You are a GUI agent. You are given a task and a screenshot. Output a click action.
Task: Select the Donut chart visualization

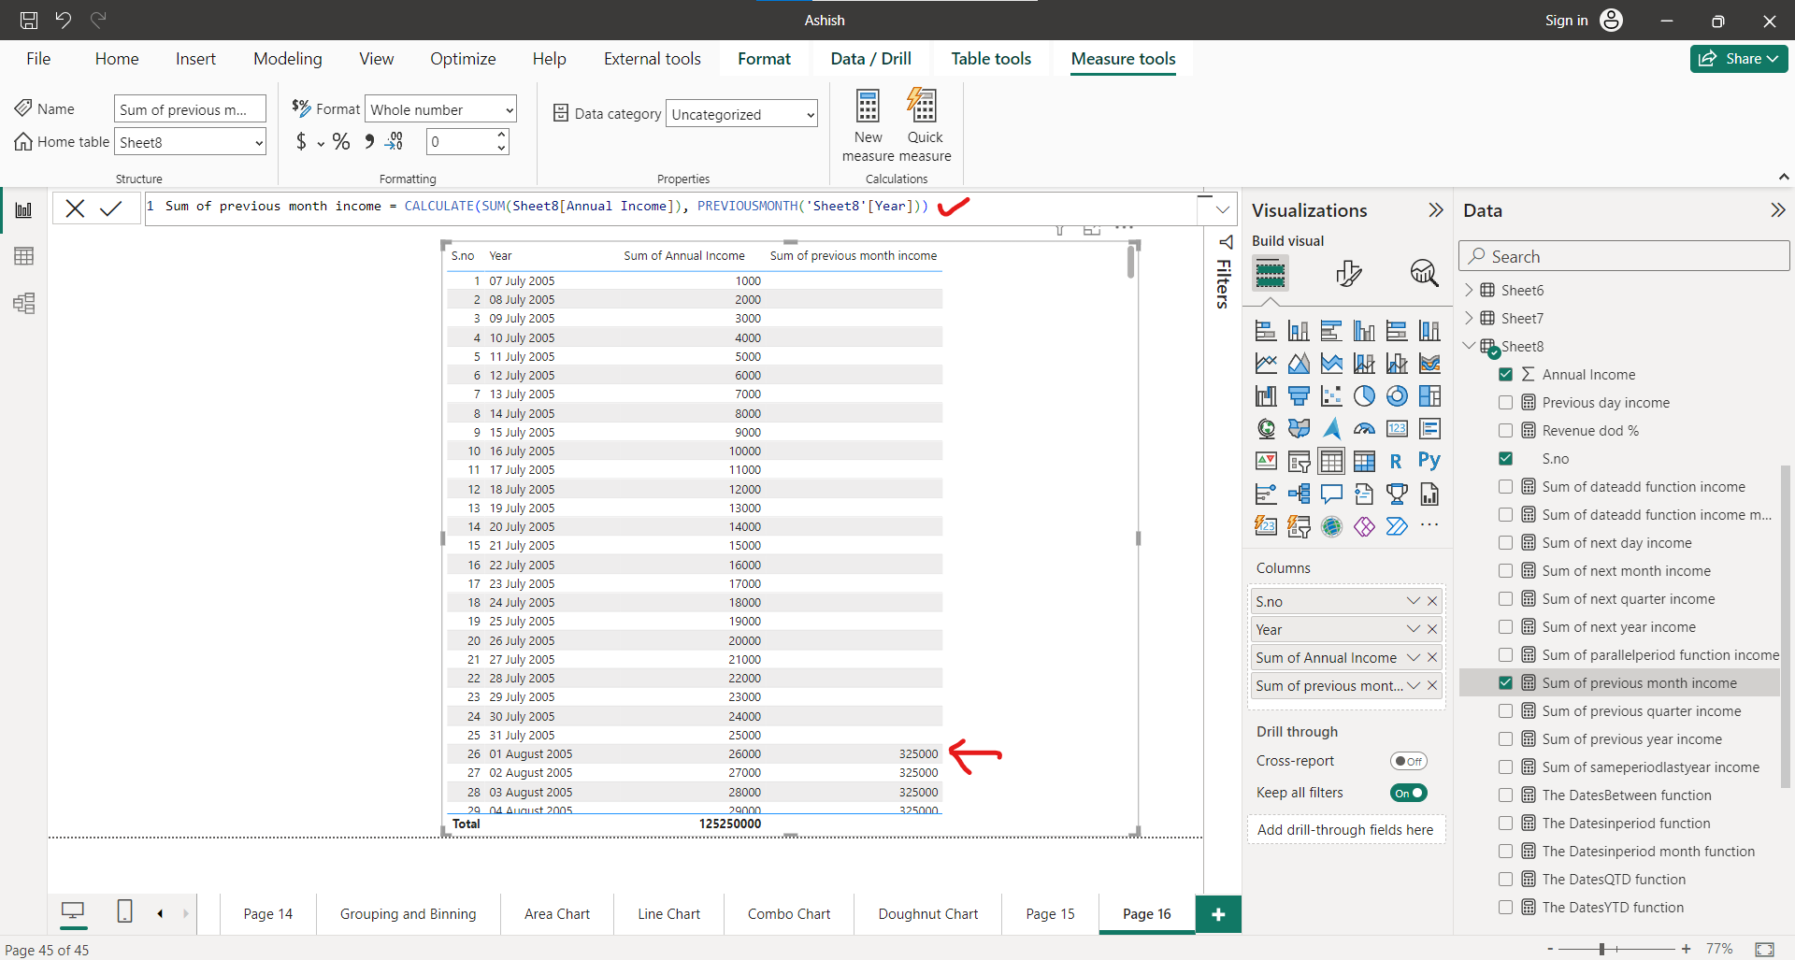1397,395
